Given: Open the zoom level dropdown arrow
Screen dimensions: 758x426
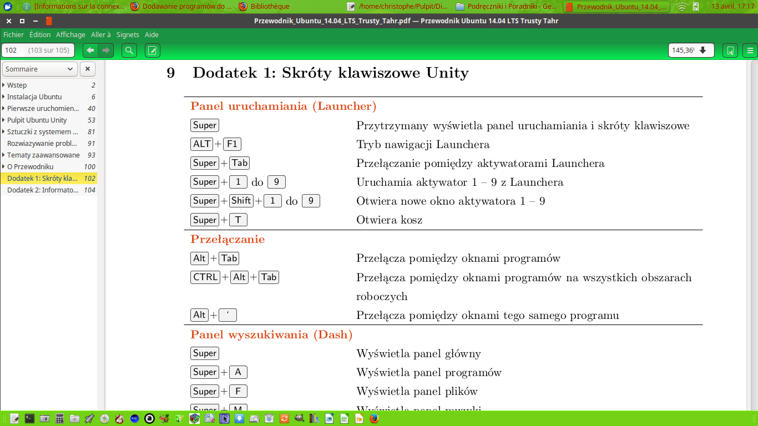Looking at the screenshot, I should point(703,50).
